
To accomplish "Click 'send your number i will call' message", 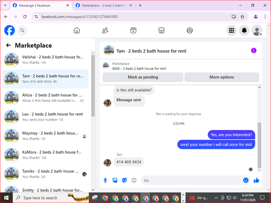I will 216,145.
